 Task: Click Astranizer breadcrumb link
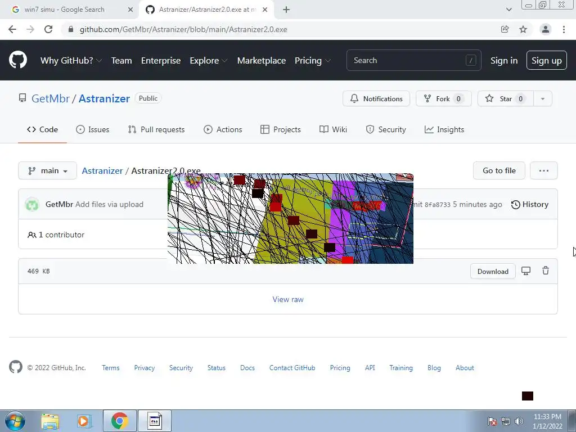[x=102, y=171]
